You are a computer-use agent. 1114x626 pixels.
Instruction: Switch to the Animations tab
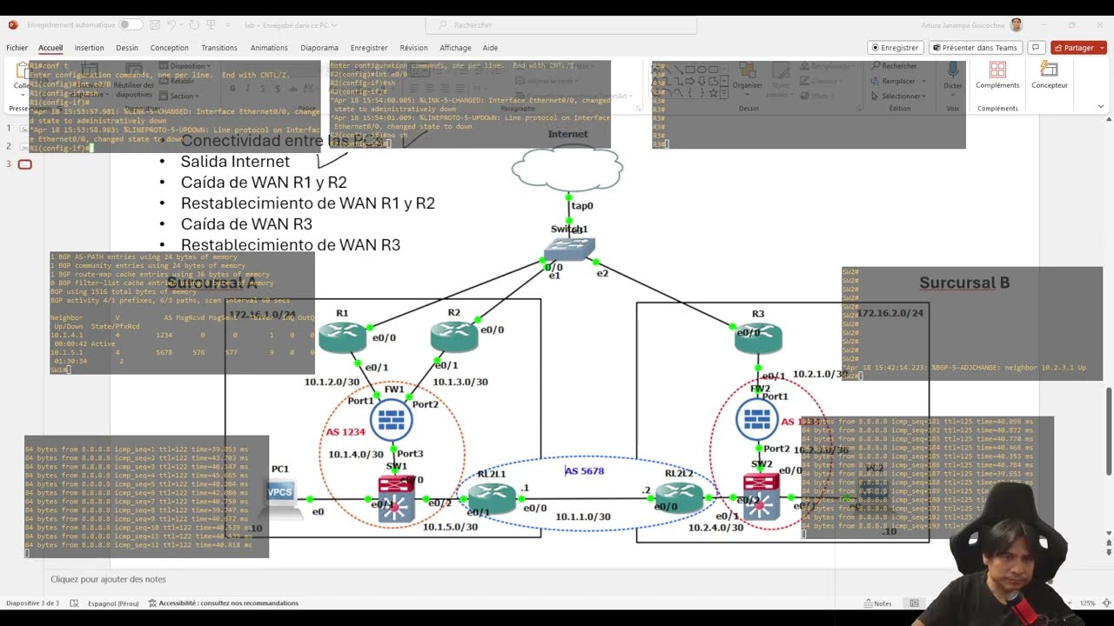tap(269, 48)
